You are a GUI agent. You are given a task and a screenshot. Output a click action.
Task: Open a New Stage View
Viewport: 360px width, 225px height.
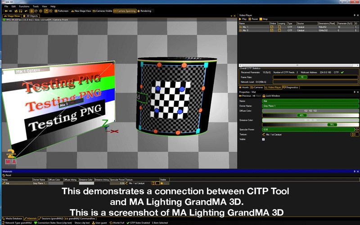tap(81, 11)
